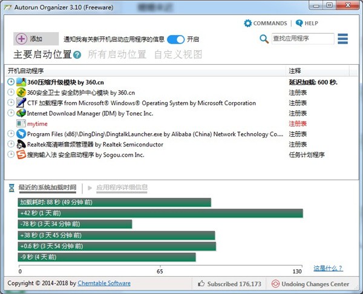Click the 添加 (add) button
This screenshot has height=294, width=363.
click(36, 39)
